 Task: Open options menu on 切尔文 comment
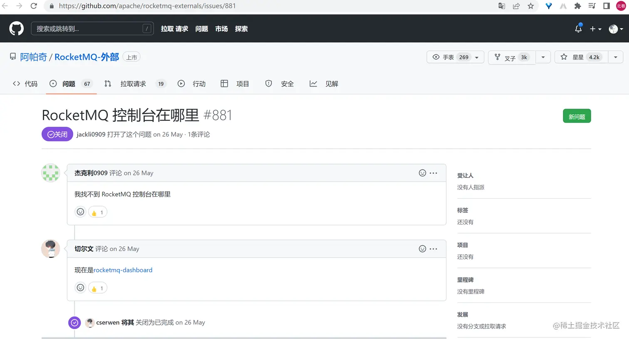(433, 249)
